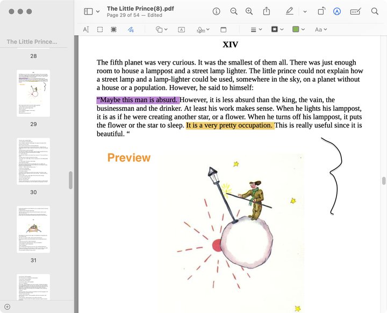Click the document vertical scrollbar handle

click(384, 181)
